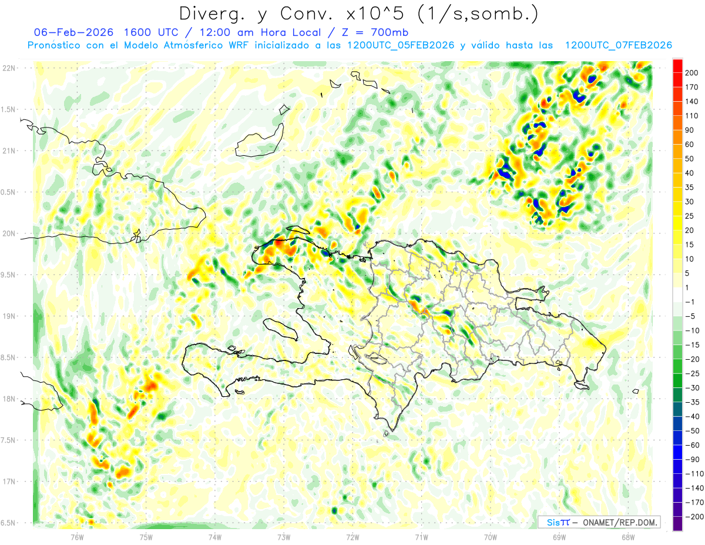Click the '76W' longitude label

tap(77, 537)
